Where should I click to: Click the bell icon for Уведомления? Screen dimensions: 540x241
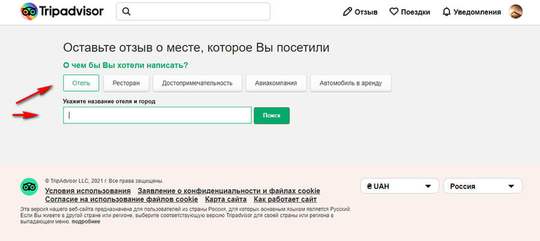446,12
